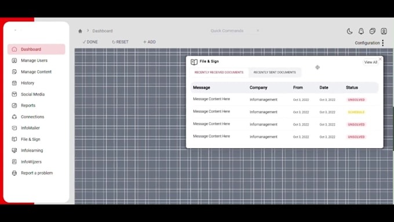
Task: Click the Done button
Action: coord(90,42)
